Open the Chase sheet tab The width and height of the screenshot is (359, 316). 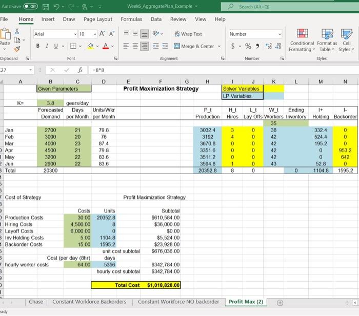click(36, 302)
